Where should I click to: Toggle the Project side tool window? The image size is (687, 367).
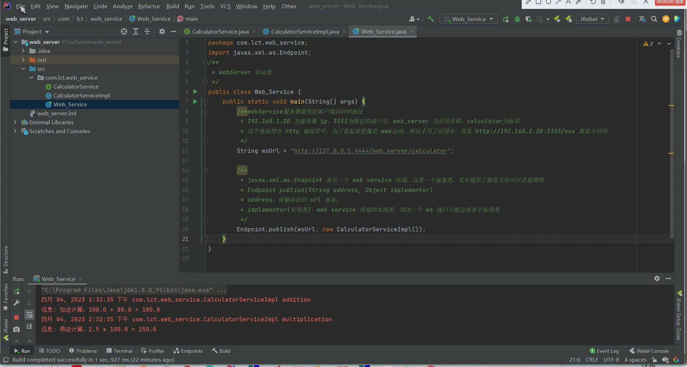click(5, 39)
